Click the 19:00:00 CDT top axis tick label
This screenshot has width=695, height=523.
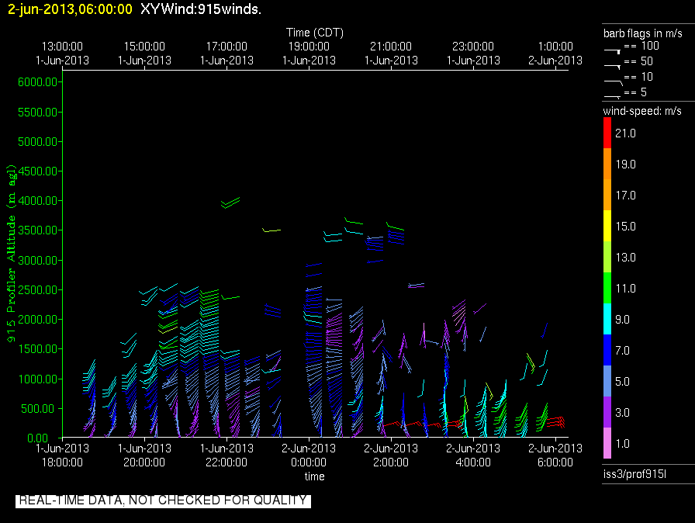(x=309, y=47)
